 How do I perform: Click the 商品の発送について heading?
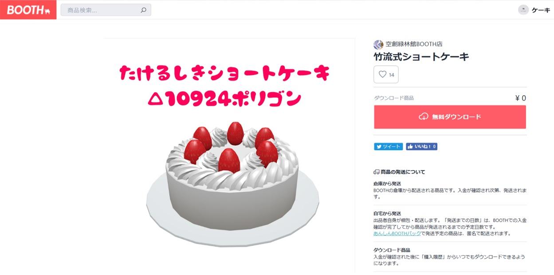click(x=403, y=172)
